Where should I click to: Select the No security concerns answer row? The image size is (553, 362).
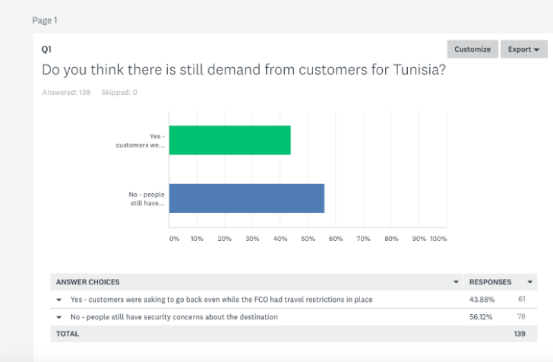pos(174,317)
